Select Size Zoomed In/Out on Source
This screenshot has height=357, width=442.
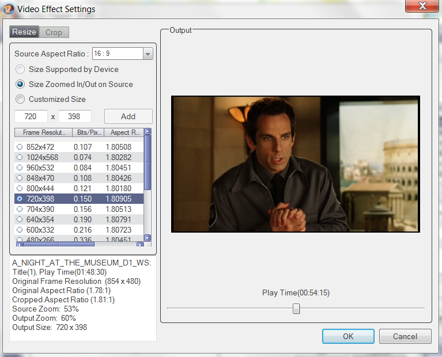[x=21, y=84]
